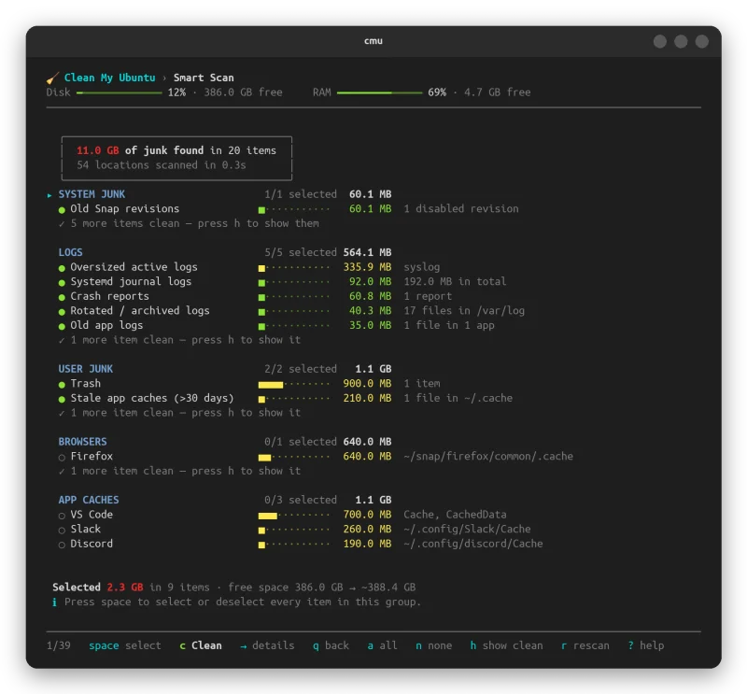
Task: Click the c Clean action
Action: tap(201, 645)
